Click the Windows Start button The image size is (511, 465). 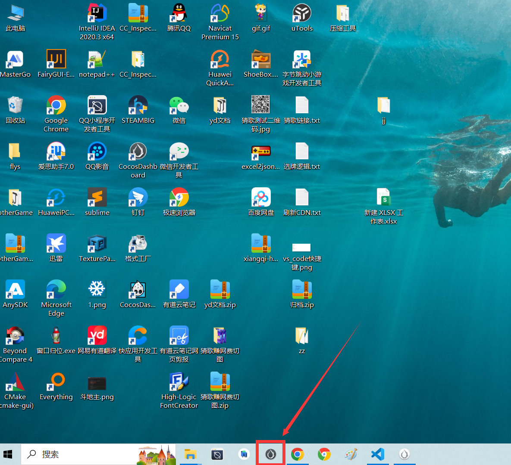[8, 454]
